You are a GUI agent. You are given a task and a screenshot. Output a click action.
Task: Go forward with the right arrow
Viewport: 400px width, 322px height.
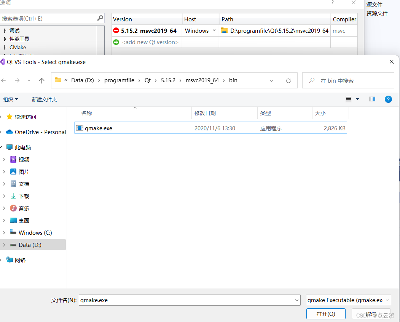(x=17, y=80)
